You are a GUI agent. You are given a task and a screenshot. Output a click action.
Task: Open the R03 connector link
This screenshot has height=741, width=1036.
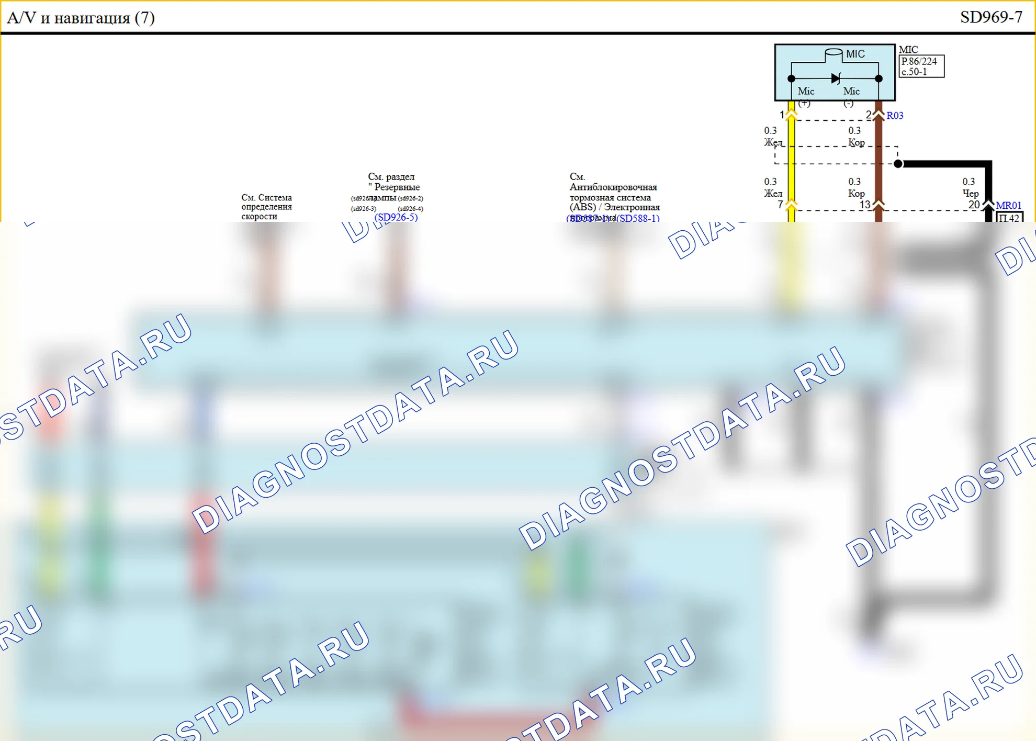pos(895,116)
